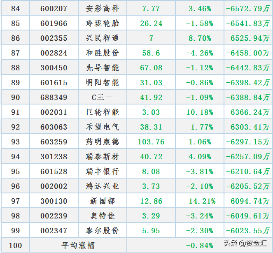Click the 8.70% change value

click(200, 38)
